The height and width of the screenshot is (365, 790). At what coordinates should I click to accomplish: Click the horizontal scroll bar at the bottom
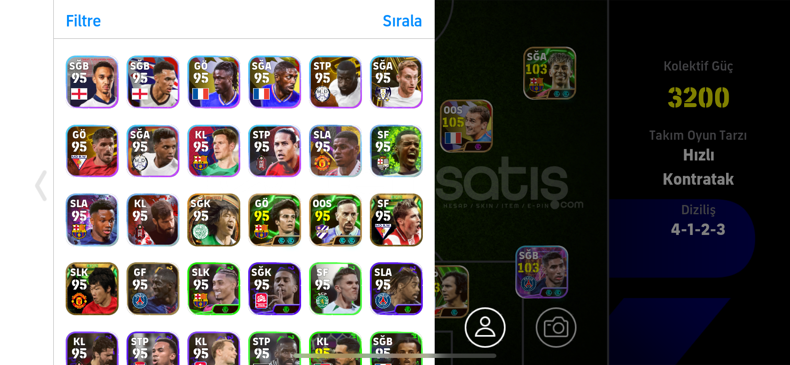pos(395,356)
